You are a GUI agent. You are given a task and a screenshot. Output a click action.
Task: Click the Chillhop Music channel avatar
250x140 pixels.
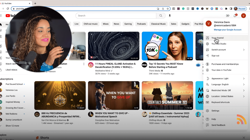point(145,114)
